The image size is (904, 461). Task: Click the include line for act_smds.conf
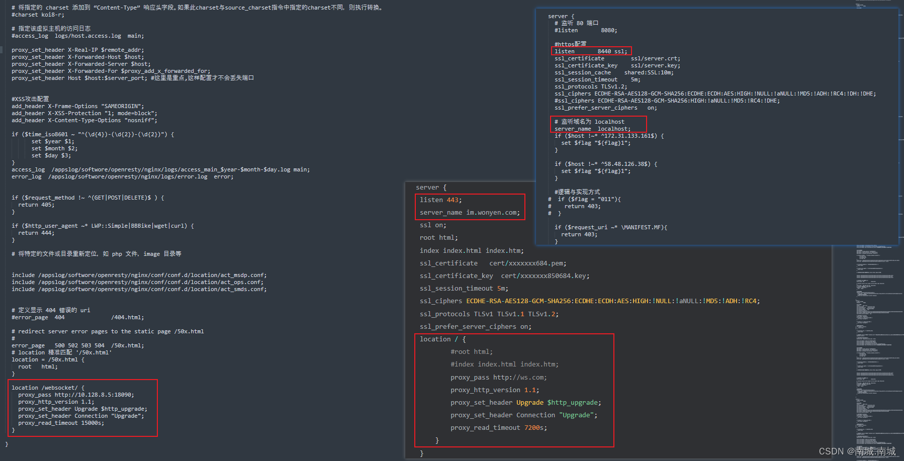click(139, 289)
